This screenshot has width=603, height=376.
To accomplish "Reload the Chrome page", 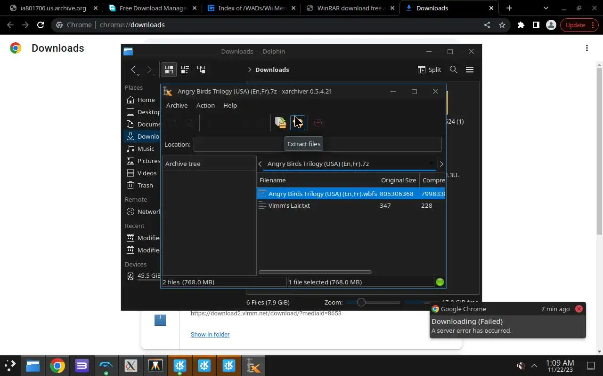I will point(41,25).
